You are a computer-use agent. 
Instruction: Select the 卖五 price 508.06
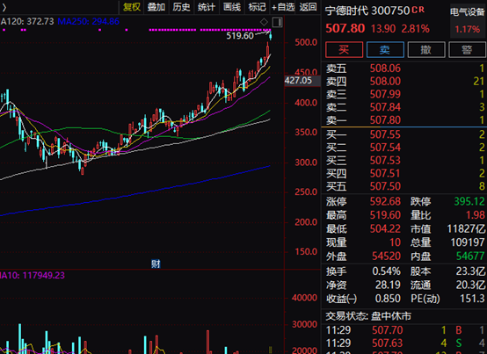pyautogui.click(x=385, y=69)
